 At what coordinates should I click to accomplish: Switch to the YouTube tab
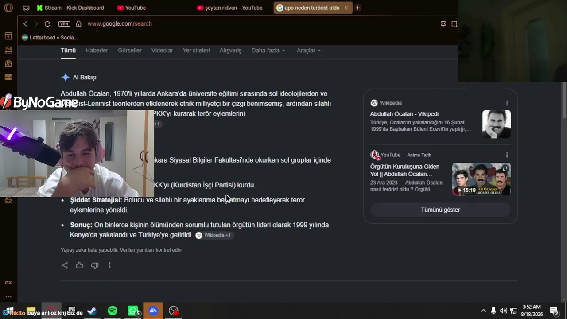tap(132, 8)
